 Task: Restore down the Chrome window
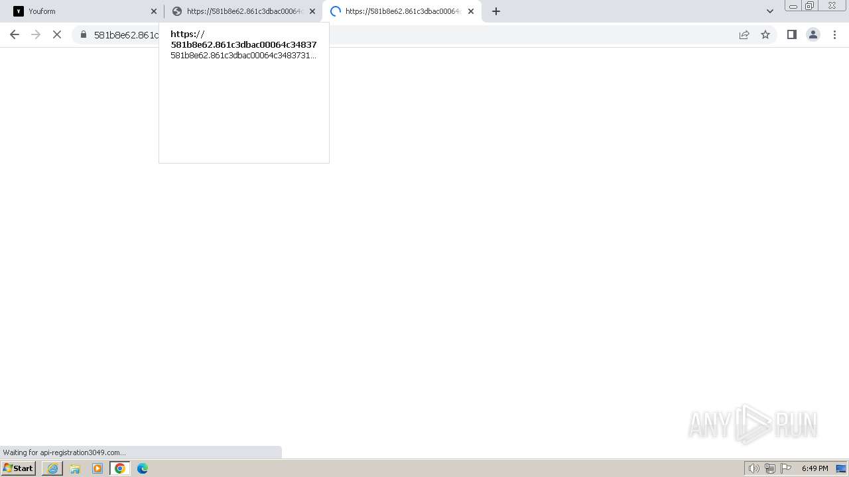[x=810, y=6]
